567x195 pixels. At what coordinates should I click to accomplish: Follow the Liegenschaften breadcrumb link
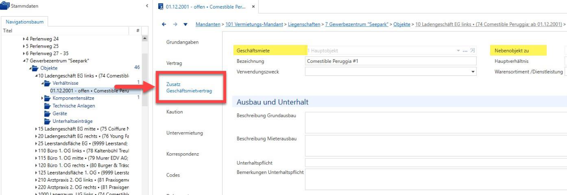[x=304, y=24]
